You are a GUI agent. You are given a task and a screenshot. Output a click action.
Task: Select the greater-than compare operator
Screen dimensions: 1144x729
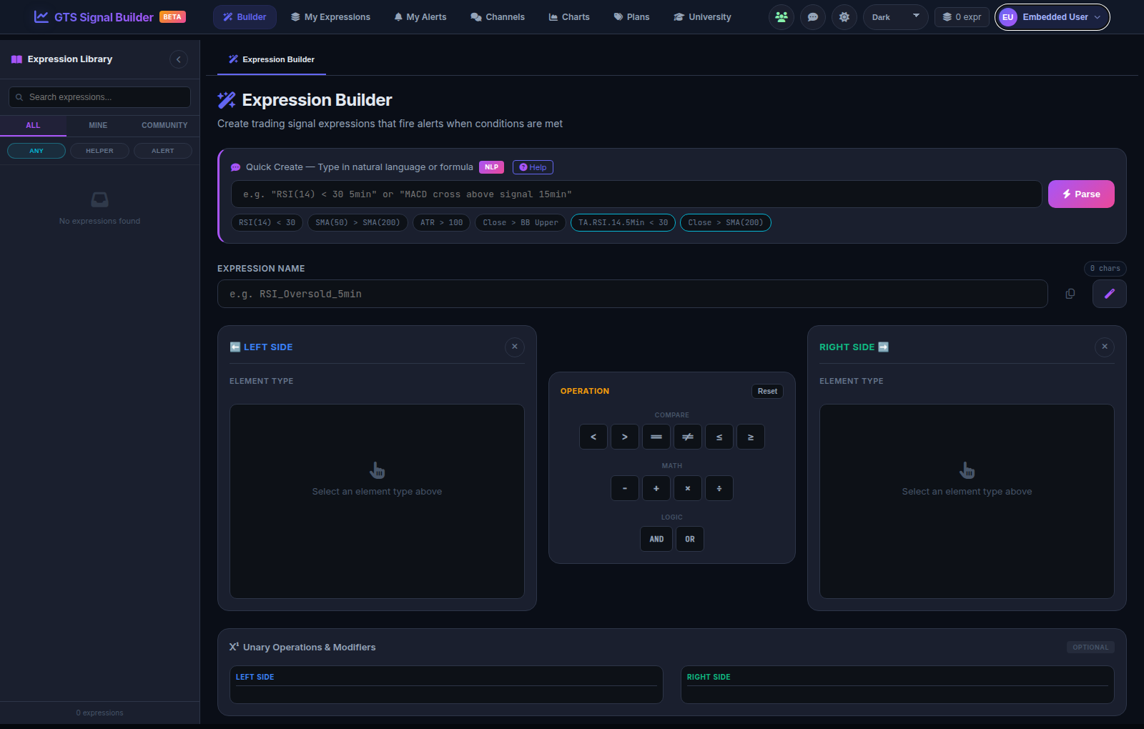point(625,437)
